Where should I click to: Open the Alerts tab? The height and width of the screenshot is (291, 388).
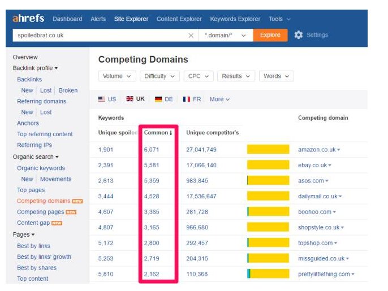[98, 19]
